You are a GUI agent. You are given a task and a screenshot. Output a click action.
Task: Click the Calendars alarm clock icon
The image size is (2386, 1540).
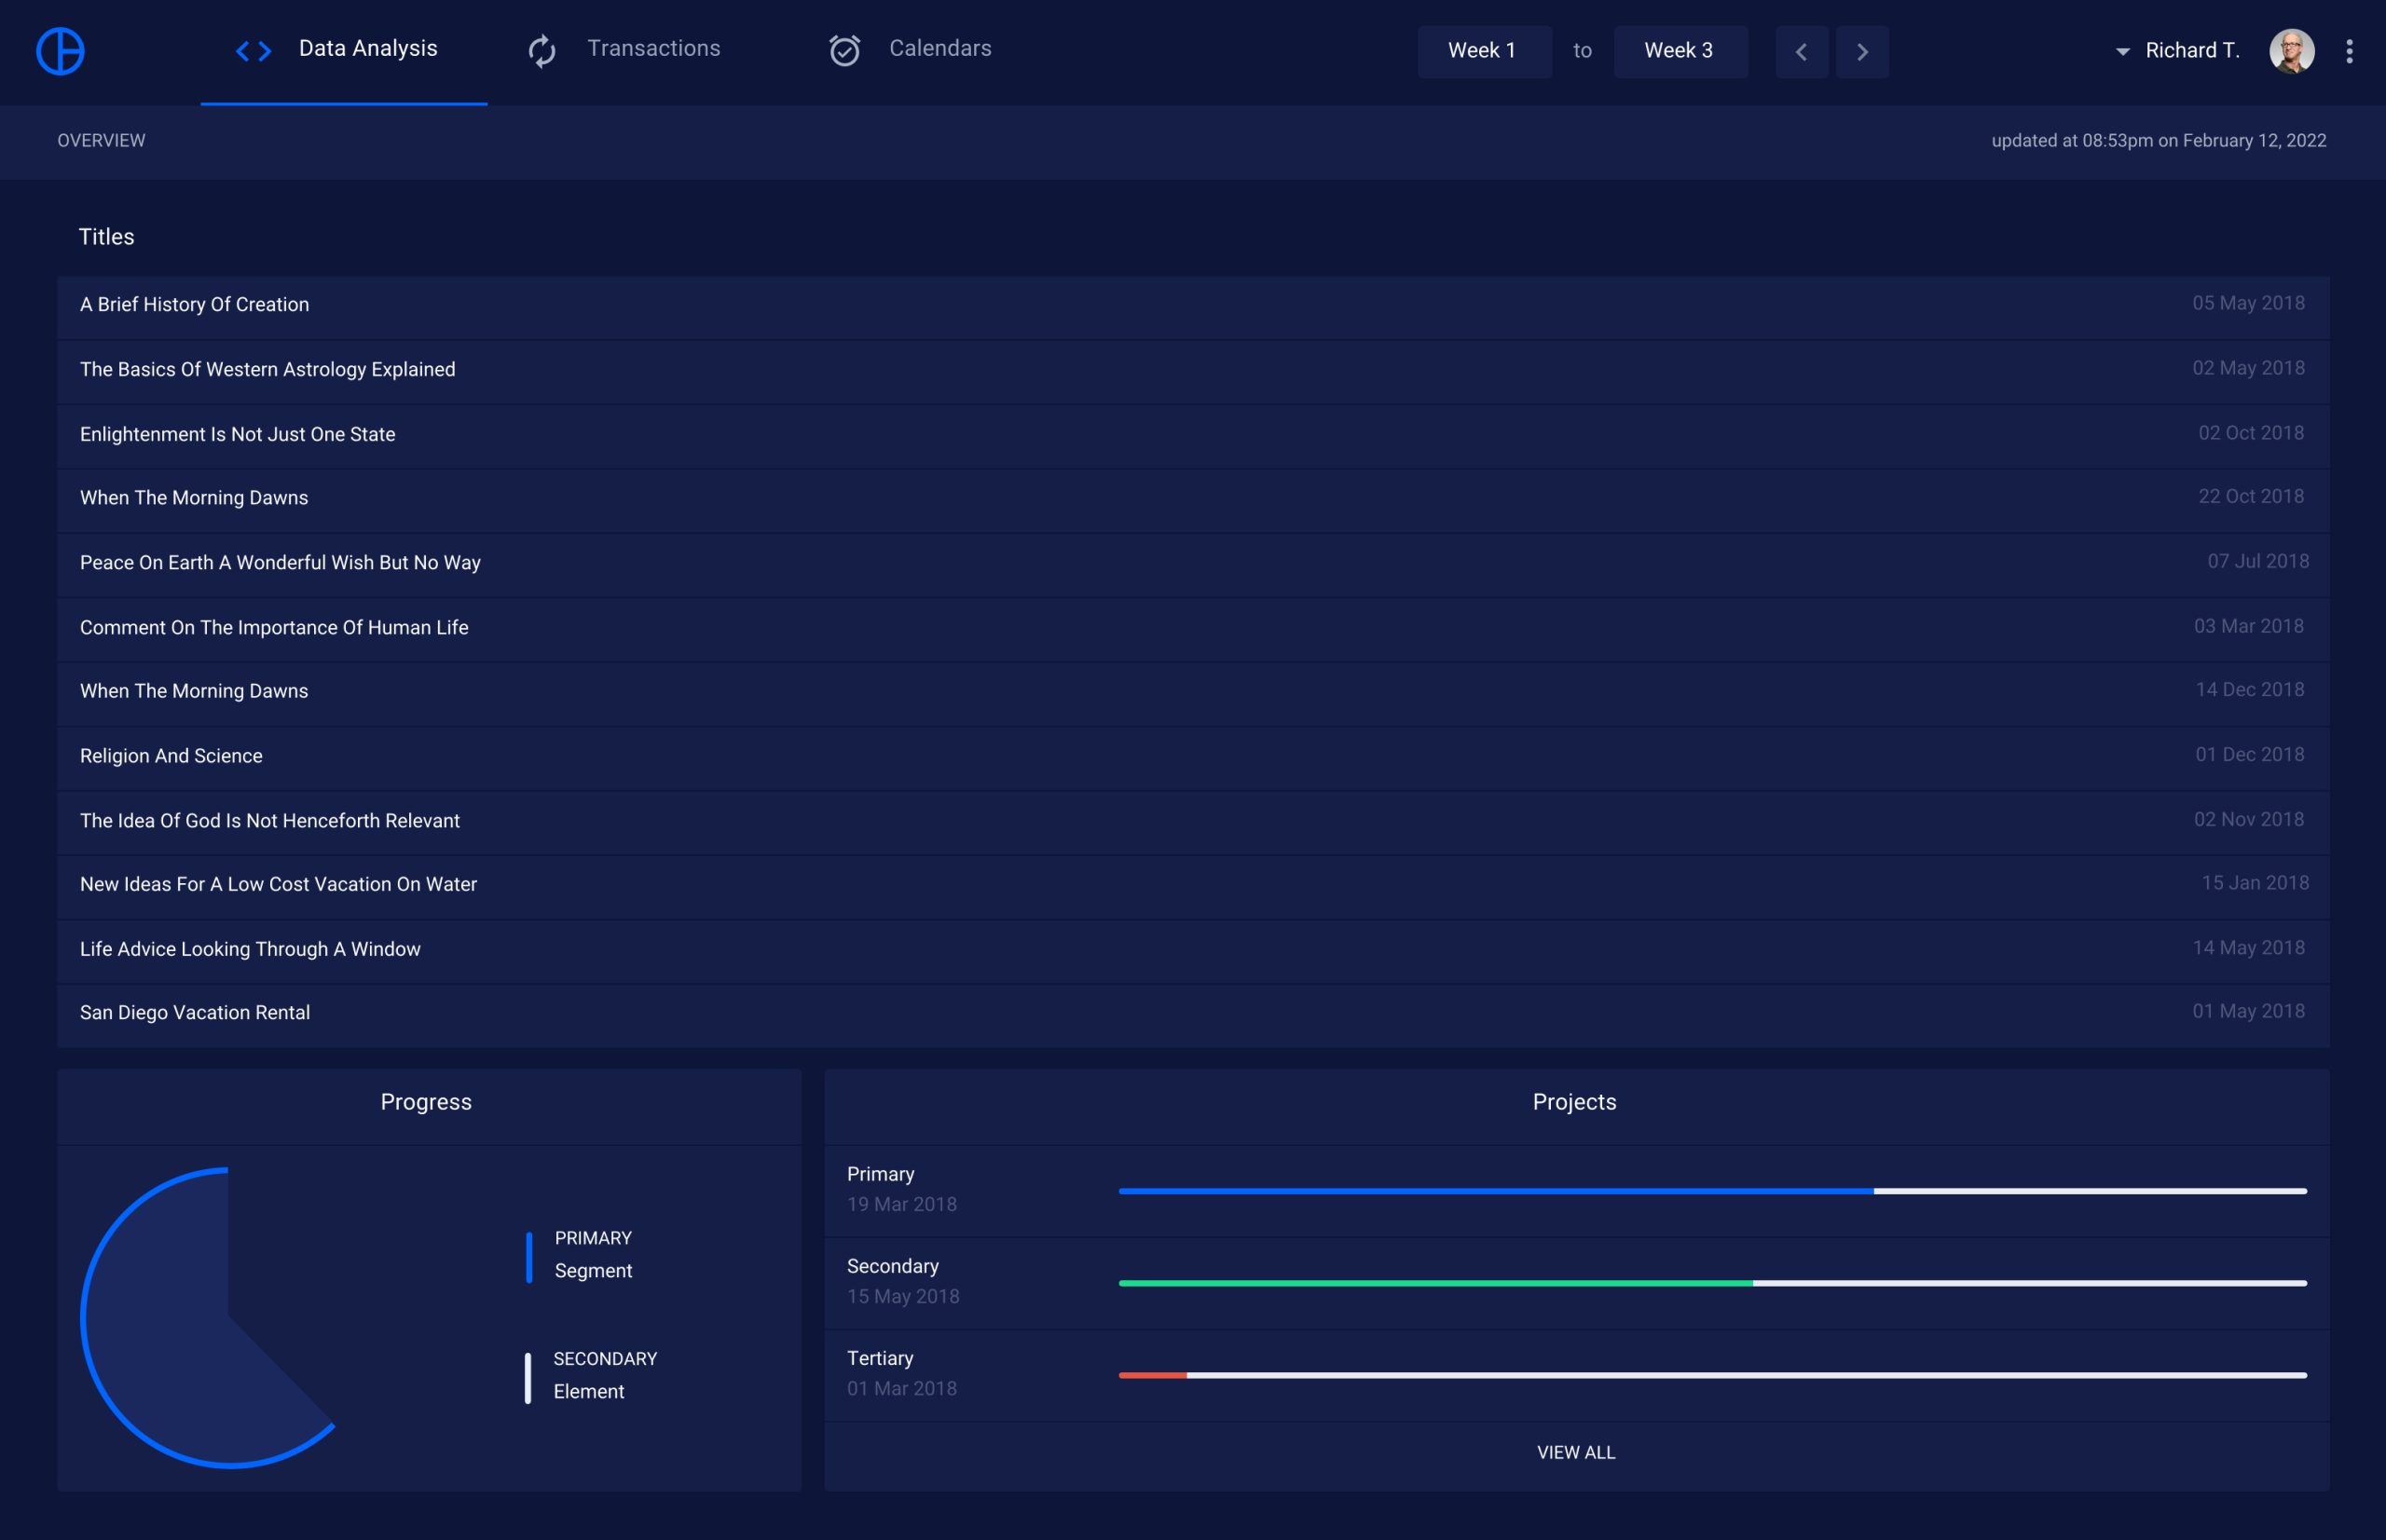coord(844,51)
